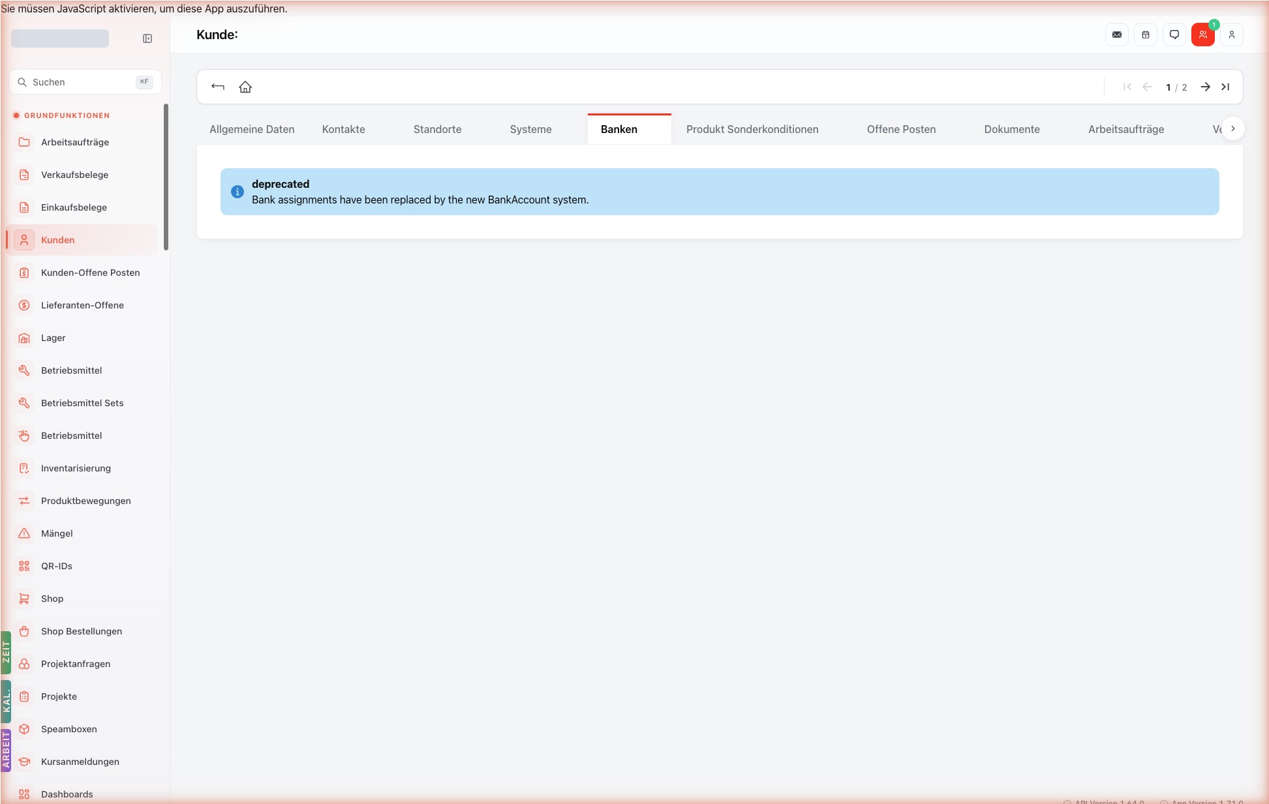1269x804 pixels.
Task: Open the purple ARBEIT side tab
Action: click(x=6, y=750)
